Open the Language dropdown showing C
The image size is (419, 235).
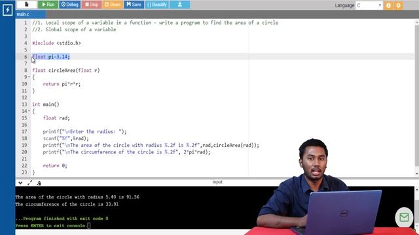pos(369,5)
